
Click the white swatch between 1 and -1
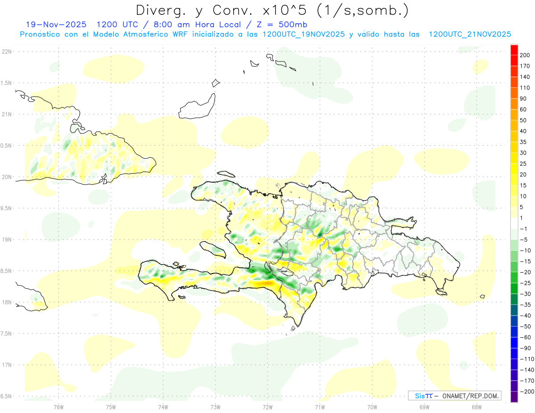(x=514, y=223)
